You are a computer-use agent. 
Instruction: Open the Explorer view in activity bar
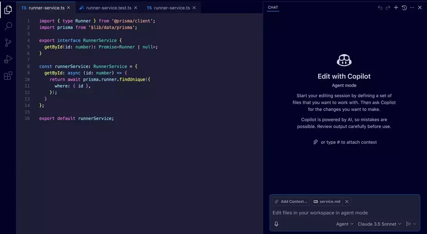8,10
